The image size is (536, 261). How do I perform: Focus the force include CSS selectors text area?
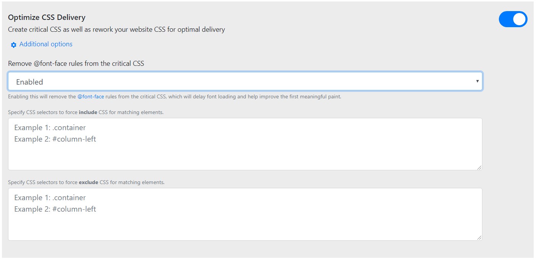pos(245,144)
